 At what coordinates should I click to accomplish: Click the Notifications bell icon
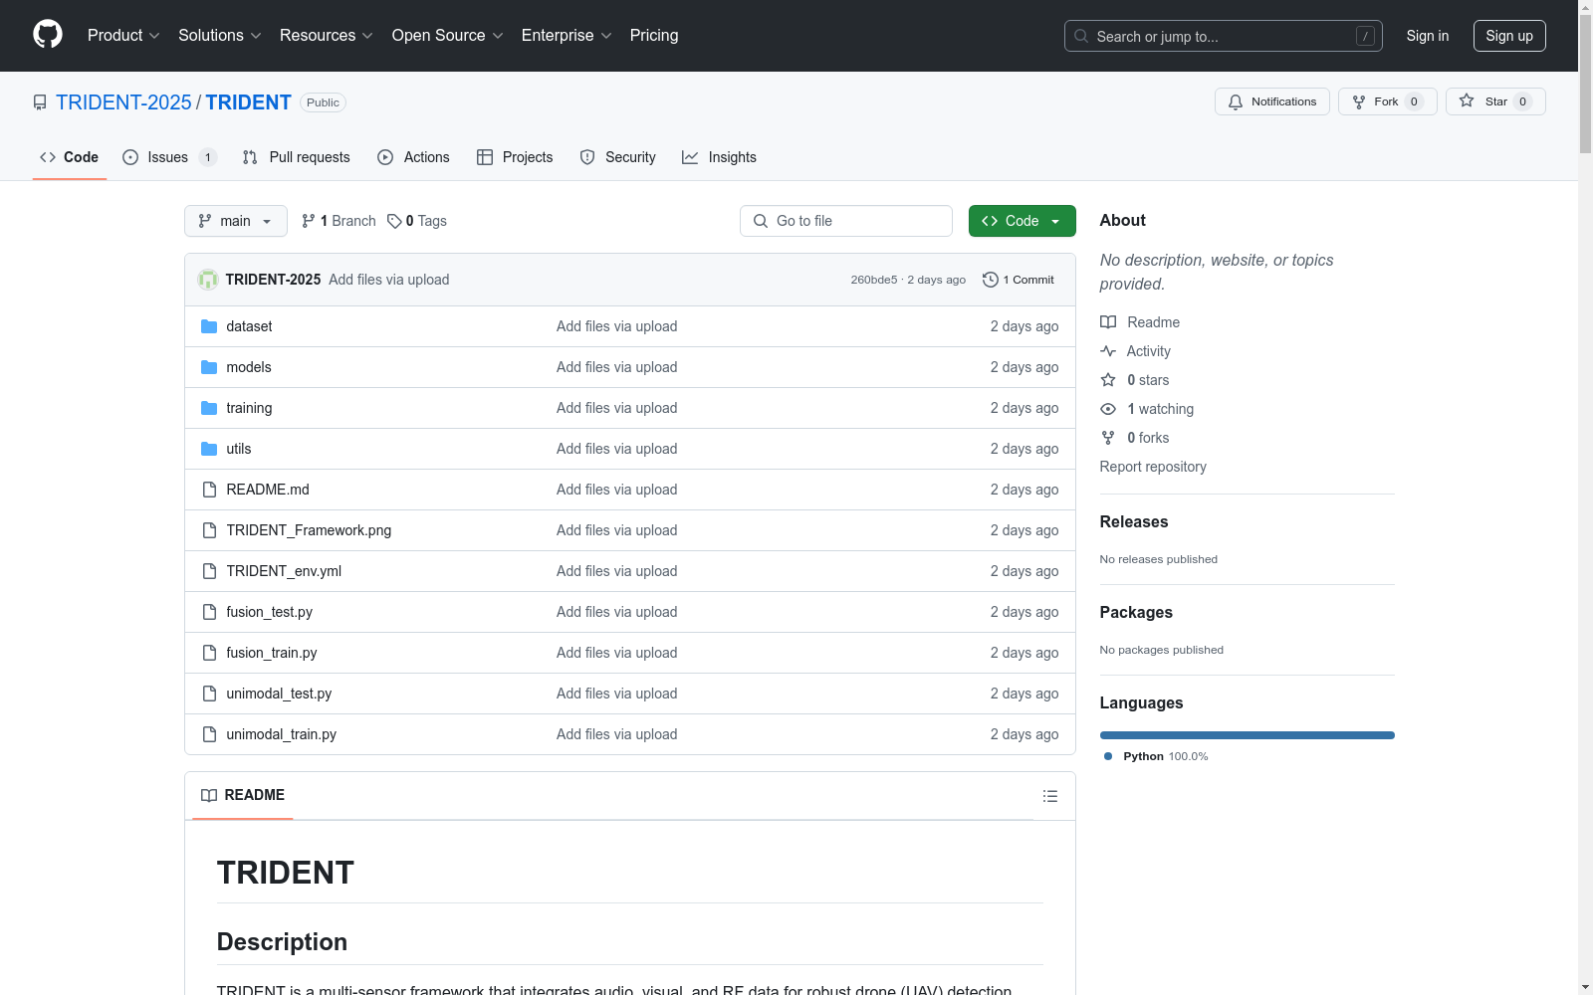(x=1236, y=101)
